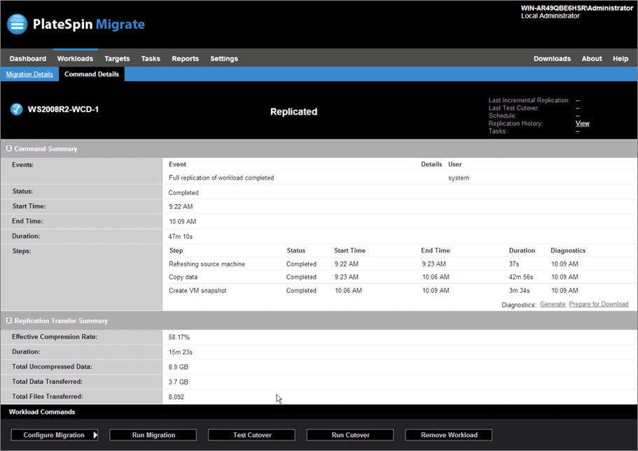Click the 'Refreshing source machine' step
The image size is (638, 451).
[x=207, y=264]
